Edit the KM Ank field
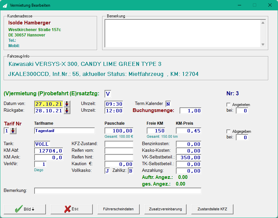Image resolution: width=278 pixels, height=218 pixels. tap(49, 157)
